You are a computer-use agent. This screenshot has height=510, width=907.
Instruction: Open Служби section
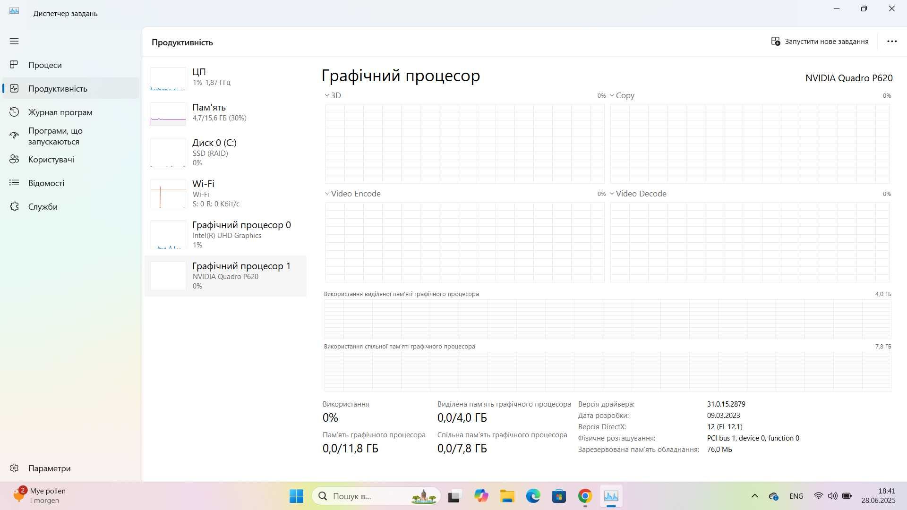[71, 206]
